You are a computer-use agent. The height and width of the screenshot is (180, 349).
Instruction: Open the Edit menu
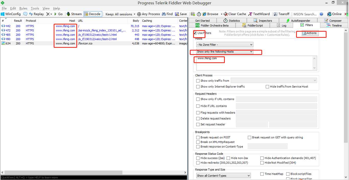13,8
